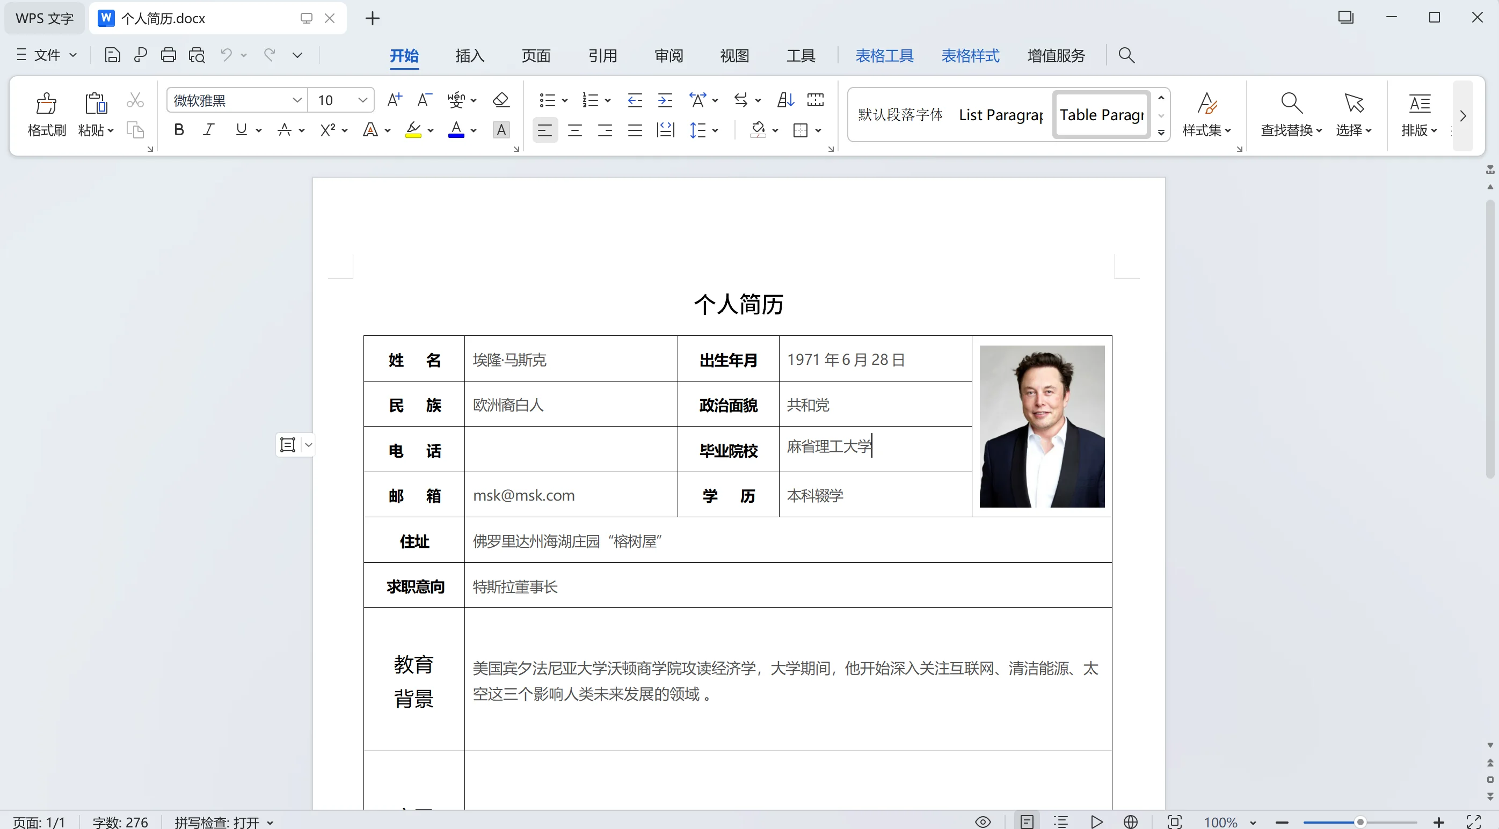This screenshot has height=829, width=1499.
Task: Switch to page layout view in status bar
Action: click(1027, 822)
